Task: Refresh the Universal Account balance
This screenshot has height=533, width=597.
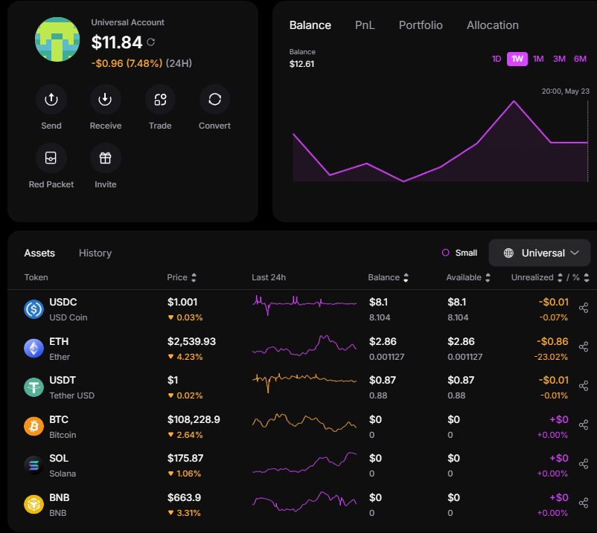Action: (x=151, y=42)
